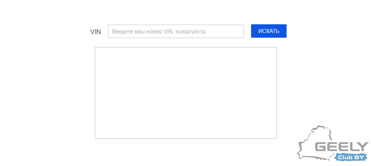
Task: Submit the VIN lookup with the blue button
Action: point(268,31)
